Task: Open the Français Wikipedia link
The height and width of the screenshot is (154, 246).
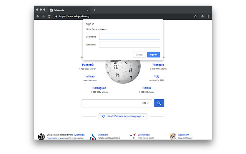Action: (x=158, y=65)
